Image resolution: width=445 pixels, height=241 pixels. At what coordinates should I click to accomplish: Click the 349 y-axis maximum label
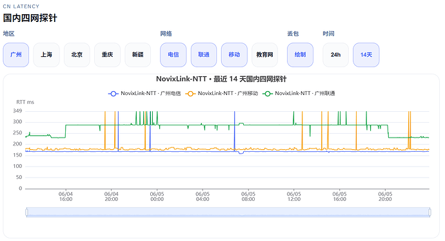point(17,111)
